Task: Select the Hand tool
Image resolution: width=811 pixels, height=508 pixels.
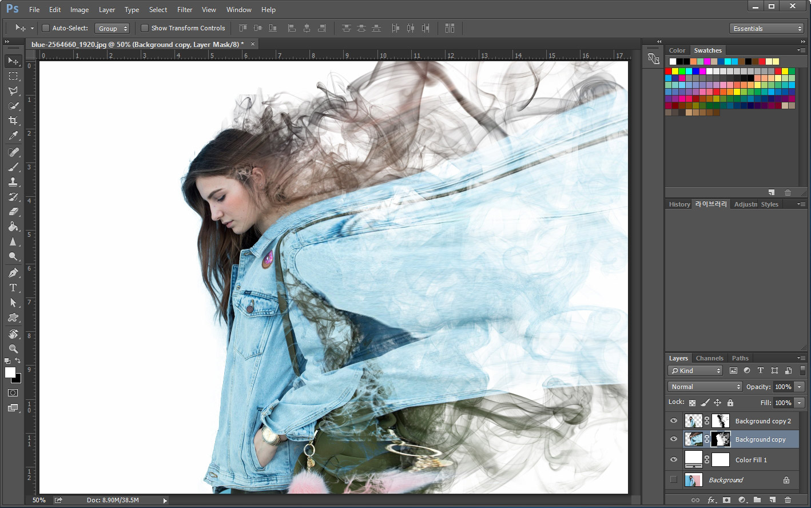Action: [x=13, y=334]
